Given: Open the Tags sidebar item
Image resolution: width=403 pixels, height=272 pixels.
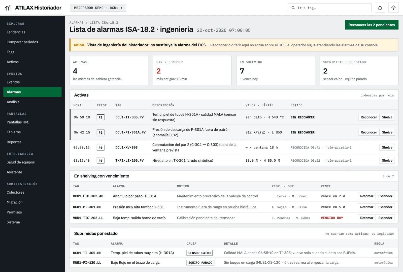Looking at the screenshot, I should coord(32,52).
